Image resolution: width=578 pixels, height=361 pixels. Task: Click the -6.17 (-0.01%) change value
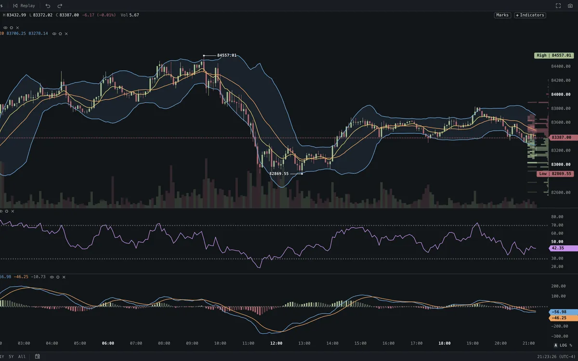click(x=99, y=15)
